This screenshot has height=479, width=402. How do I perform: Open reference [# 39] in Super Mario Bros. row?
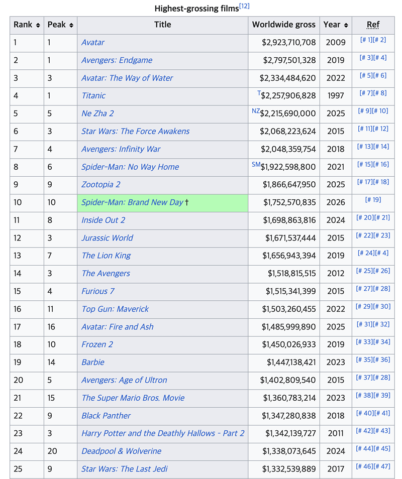click(x=382, y=395)
